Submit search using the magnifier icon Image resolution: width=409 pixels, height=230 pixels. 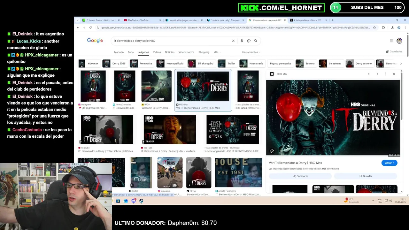tap(256, 41)
